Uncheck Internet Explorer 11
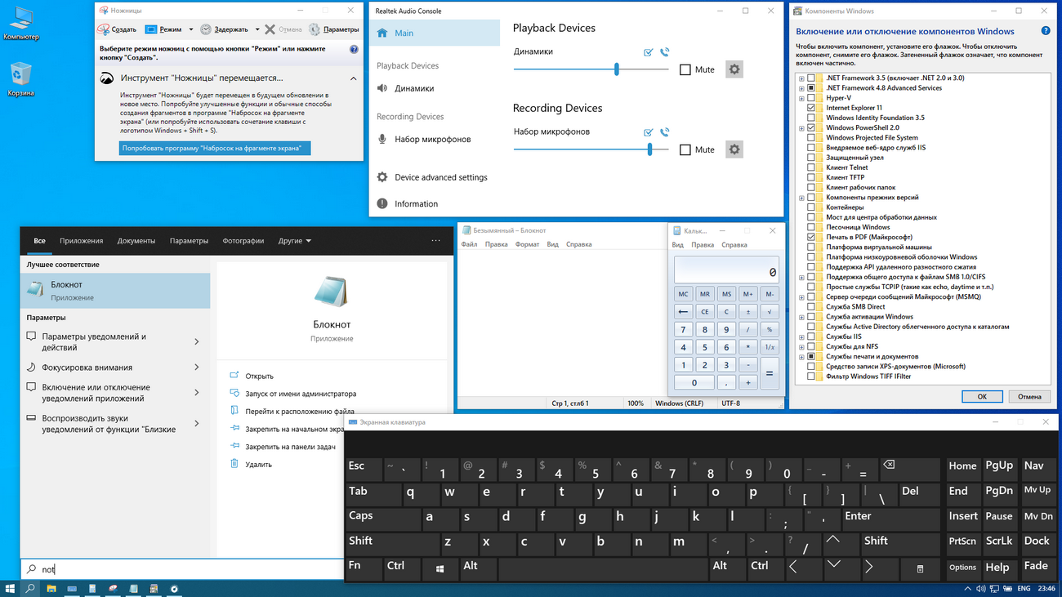This screenshot has height=597, width=1062. [811, 108]
